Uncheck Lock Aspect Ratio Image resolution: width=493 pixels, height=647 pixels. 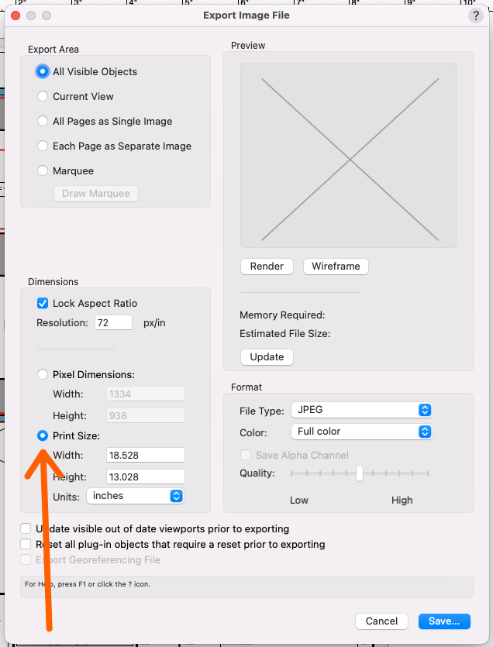click(43, 303)
